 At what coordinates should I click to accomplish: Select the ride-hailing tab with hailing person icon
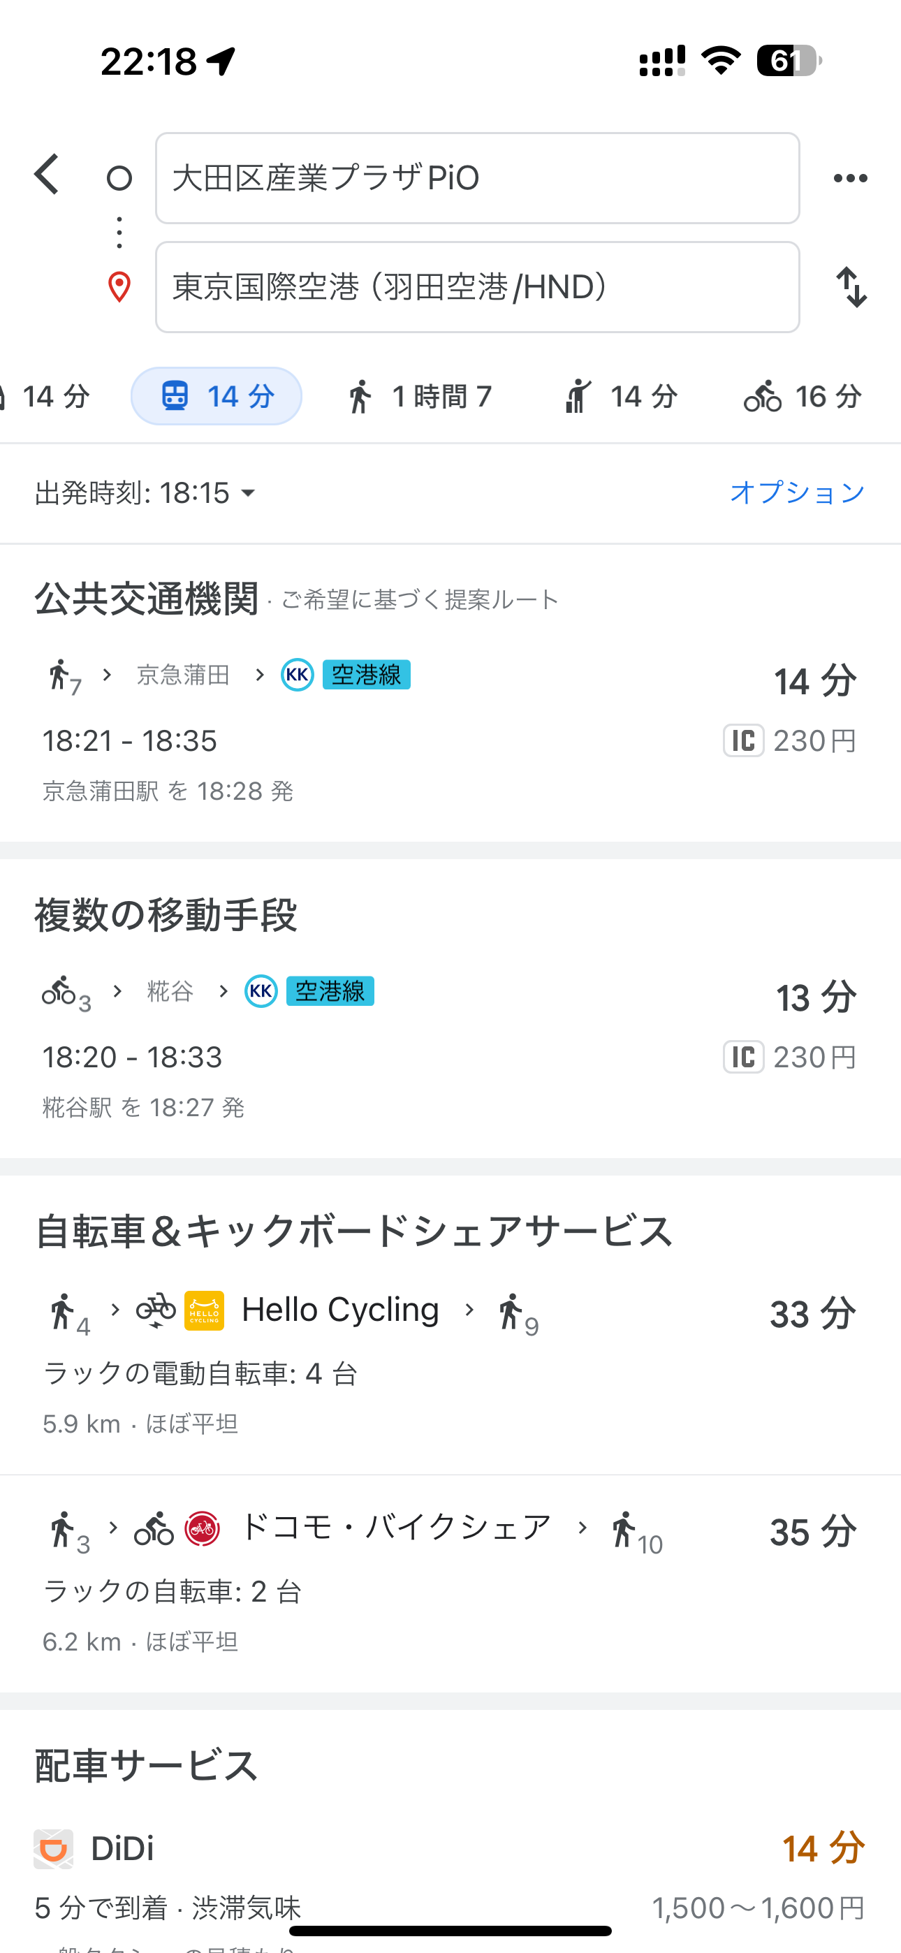pos(621,397)
